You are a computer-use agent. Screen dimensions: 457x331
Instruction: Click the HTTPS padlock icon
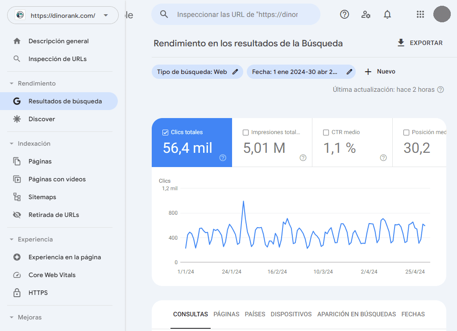[17, 293]
